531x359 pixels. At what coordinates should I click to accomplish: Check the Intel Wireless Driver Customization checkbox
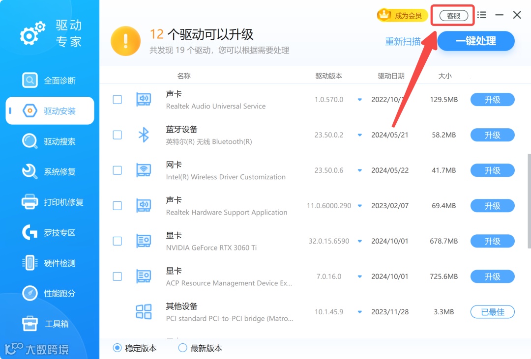(x=117, y=170)
